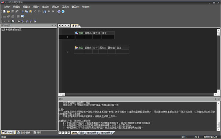This screenshot has height=139, width=221.
Task: Stop execution with the square icon
Action: (x=8, y=21)
